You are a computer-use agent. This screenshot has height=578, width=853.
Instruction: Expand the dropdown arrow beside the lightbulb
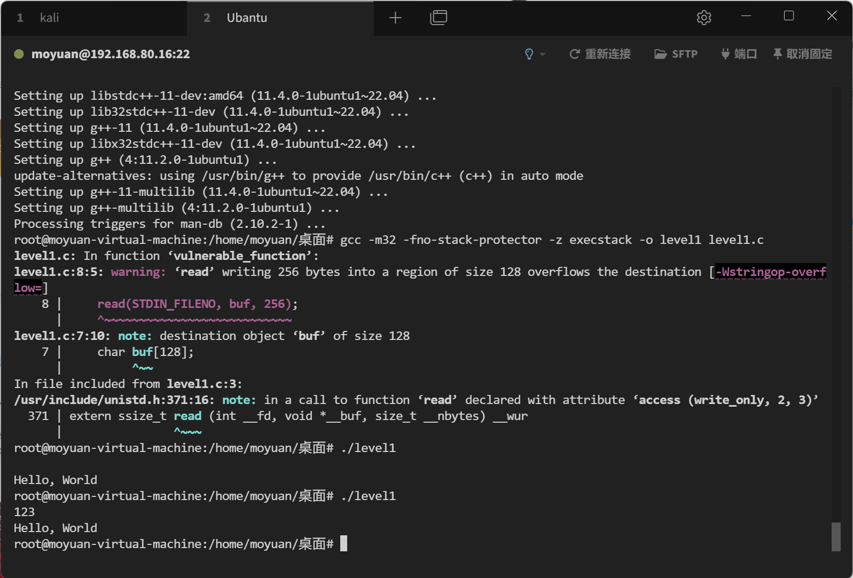point(543,54)
